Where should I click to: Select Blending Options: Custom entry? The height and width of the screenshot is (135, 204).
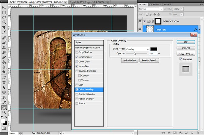(x=89, y=48)
